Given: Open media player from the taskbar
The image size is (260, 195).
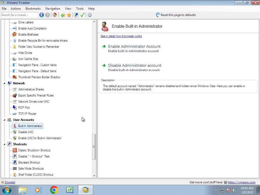Looking at the screenshot, I should point(38,190).
